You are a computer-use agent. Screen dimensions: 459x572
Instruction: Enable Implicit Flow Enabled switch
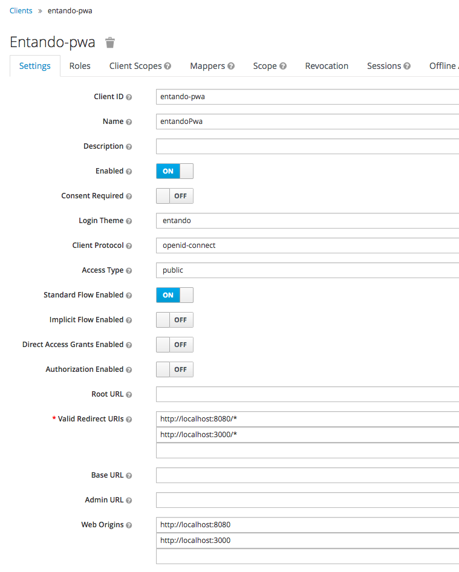tap(175, 320)
